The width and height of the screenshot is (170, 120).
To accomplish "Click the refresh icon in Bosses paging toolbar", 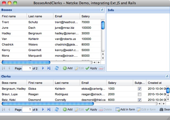I will click(x=57, y=68).
